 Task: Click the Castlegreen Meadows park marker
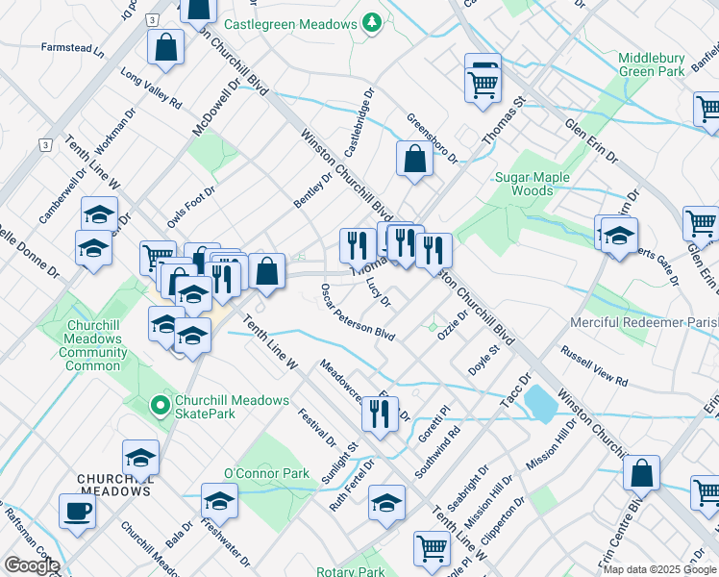click(372, 23)
